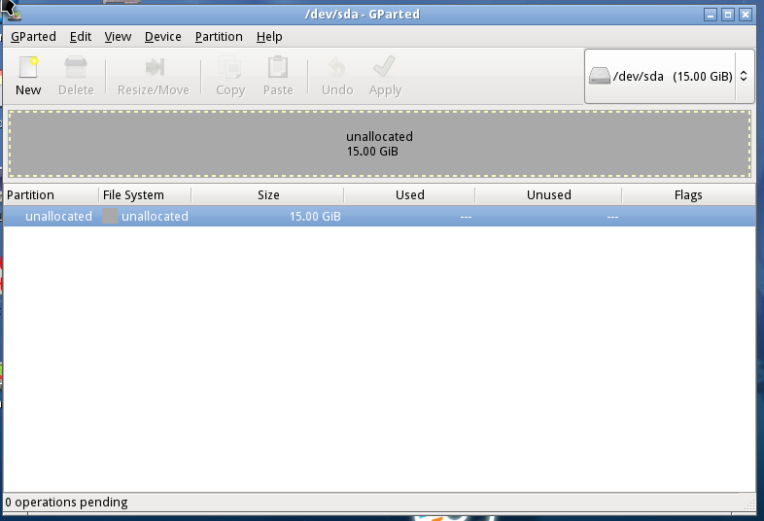764x521 pixels.
Task: Click the GParted window icon in title bar
Action: (15, 15)
